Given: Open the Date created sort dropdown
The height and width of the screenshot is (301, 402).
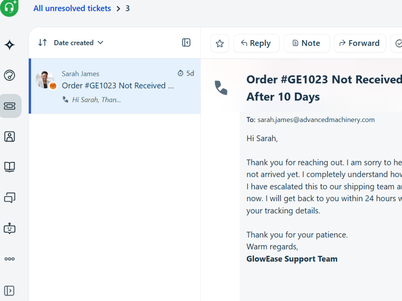Looking at the screenshot, I should (x=78, y=43).
